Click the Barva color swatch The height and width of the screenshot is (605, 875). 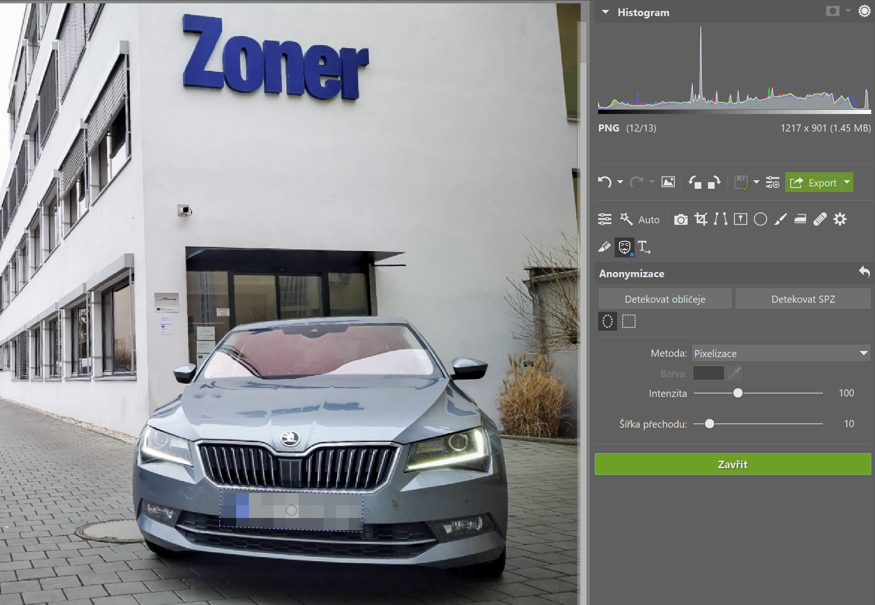point(708,373)
